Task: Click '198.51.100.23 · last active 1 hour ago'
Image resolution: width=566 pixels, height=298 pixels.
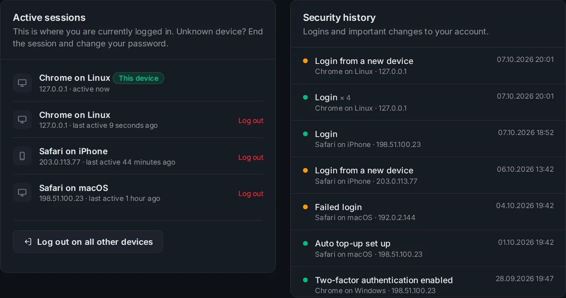Action: click(x=99, y=199)
